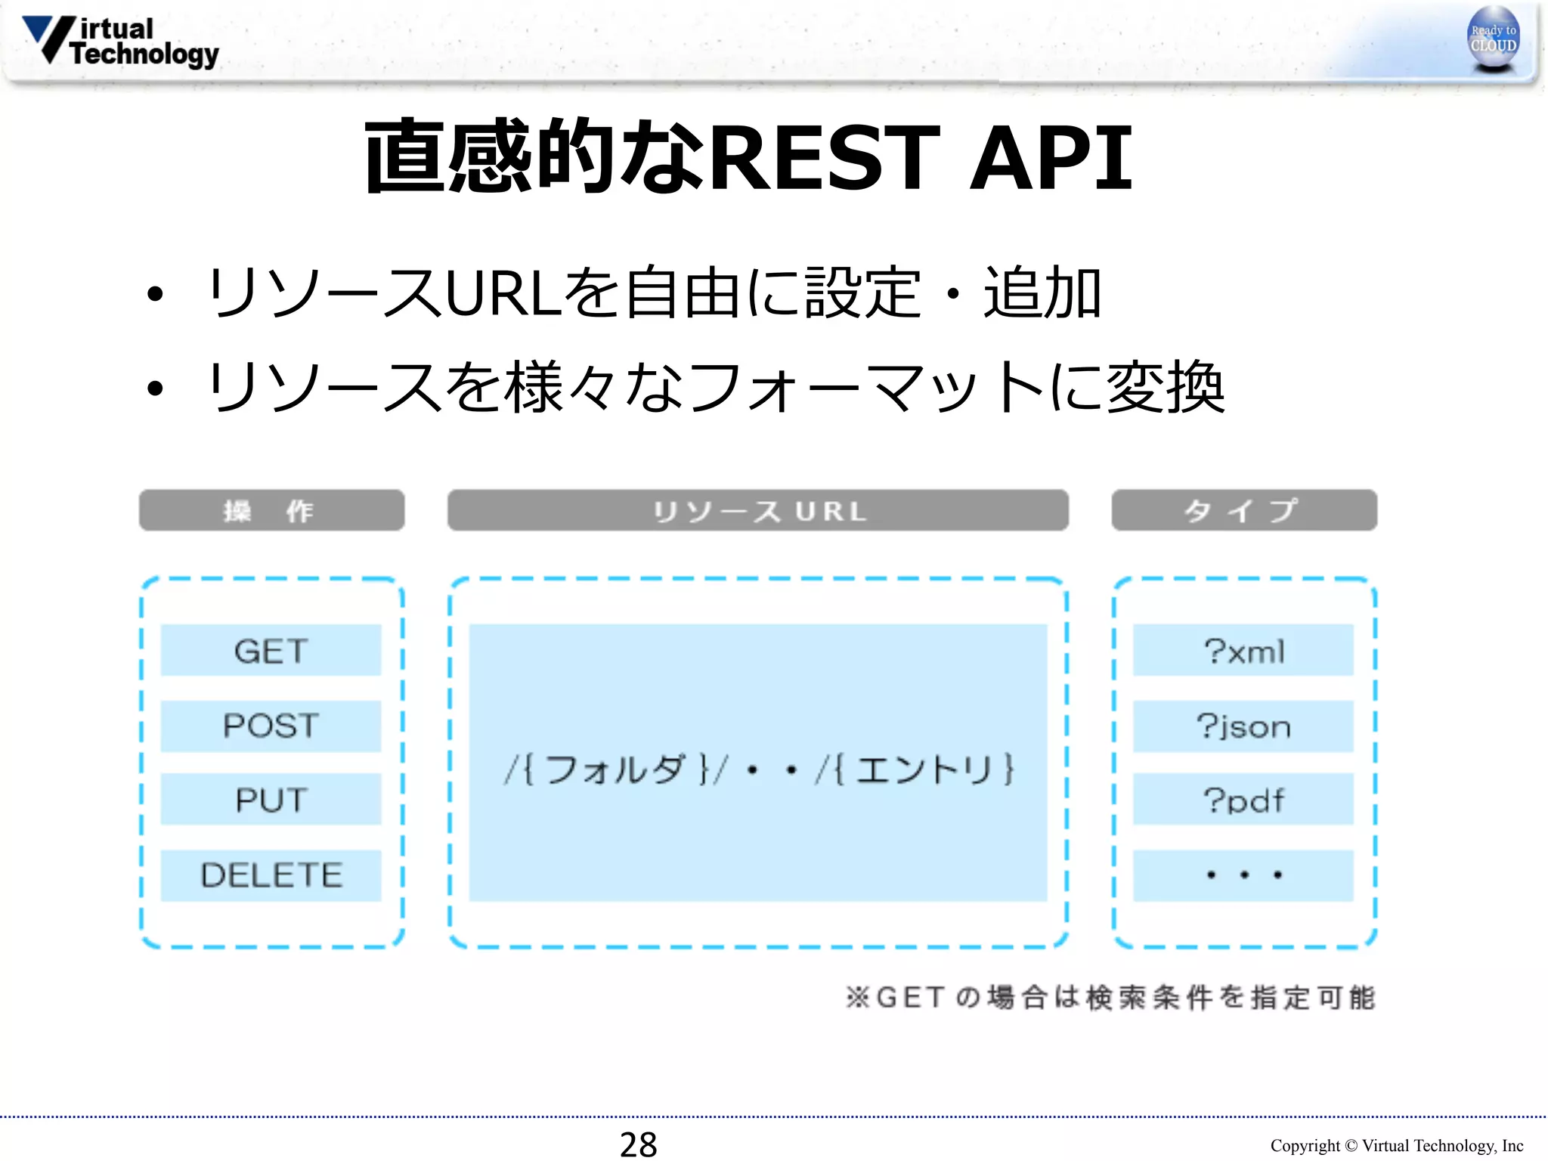Click the Ready to Cloud globe badge
1548x1161 pixels.
click(1493, 39)
